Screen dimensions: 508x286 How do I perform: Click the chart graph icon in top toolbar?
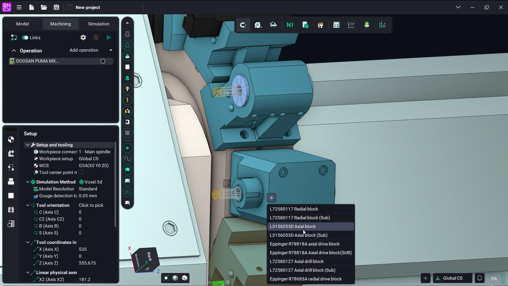tap(351, 25)
